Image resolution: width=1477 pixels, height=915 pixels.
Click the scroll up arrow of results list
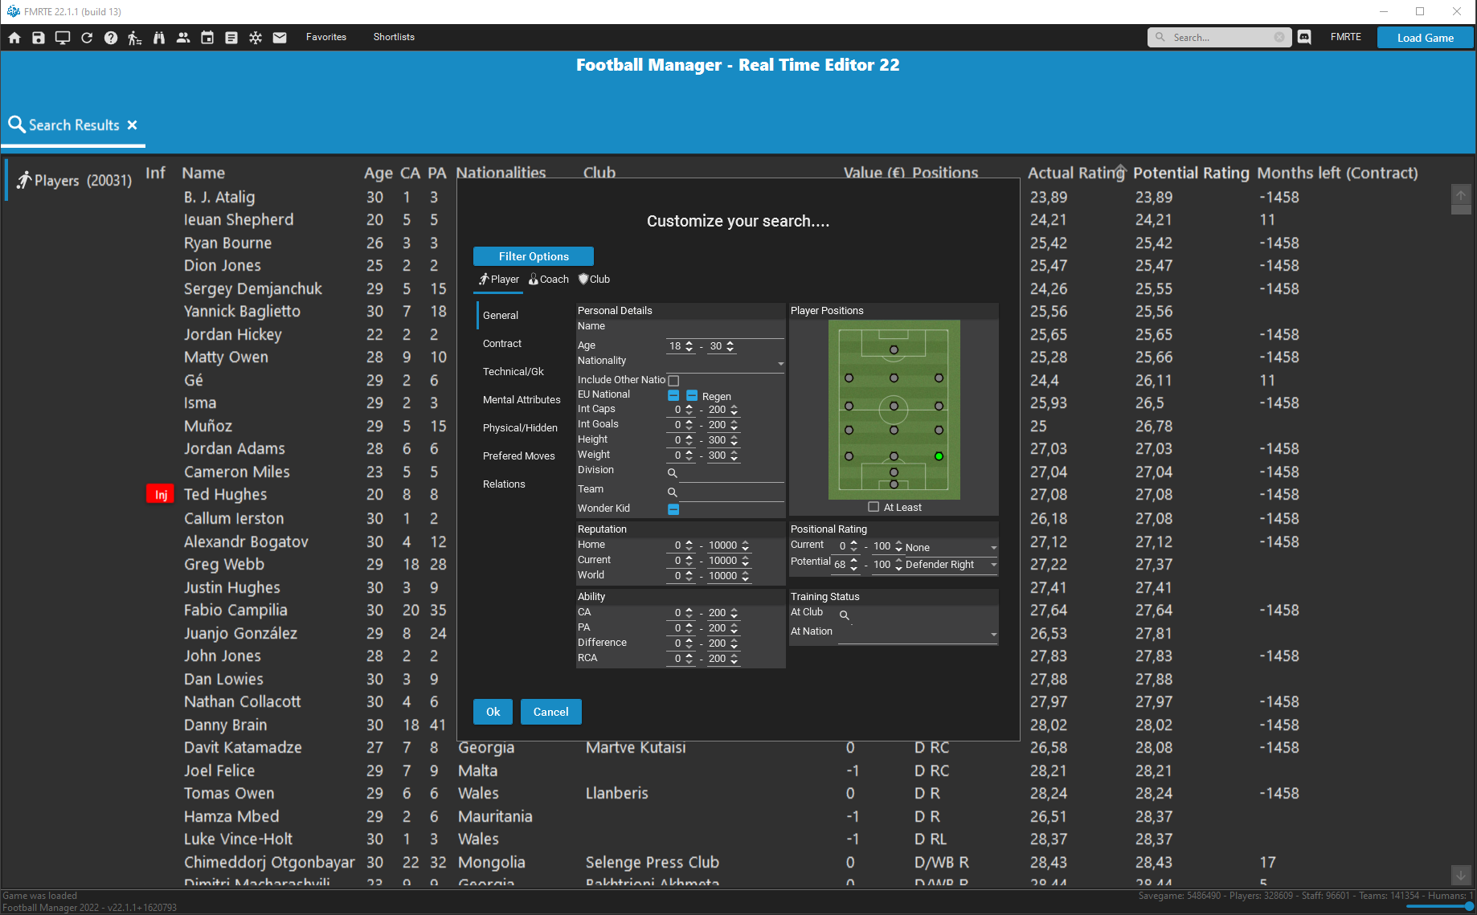pos(1461,195)
